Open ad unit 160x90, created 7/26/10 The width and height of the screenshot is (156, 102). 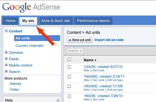pos(103,96)
